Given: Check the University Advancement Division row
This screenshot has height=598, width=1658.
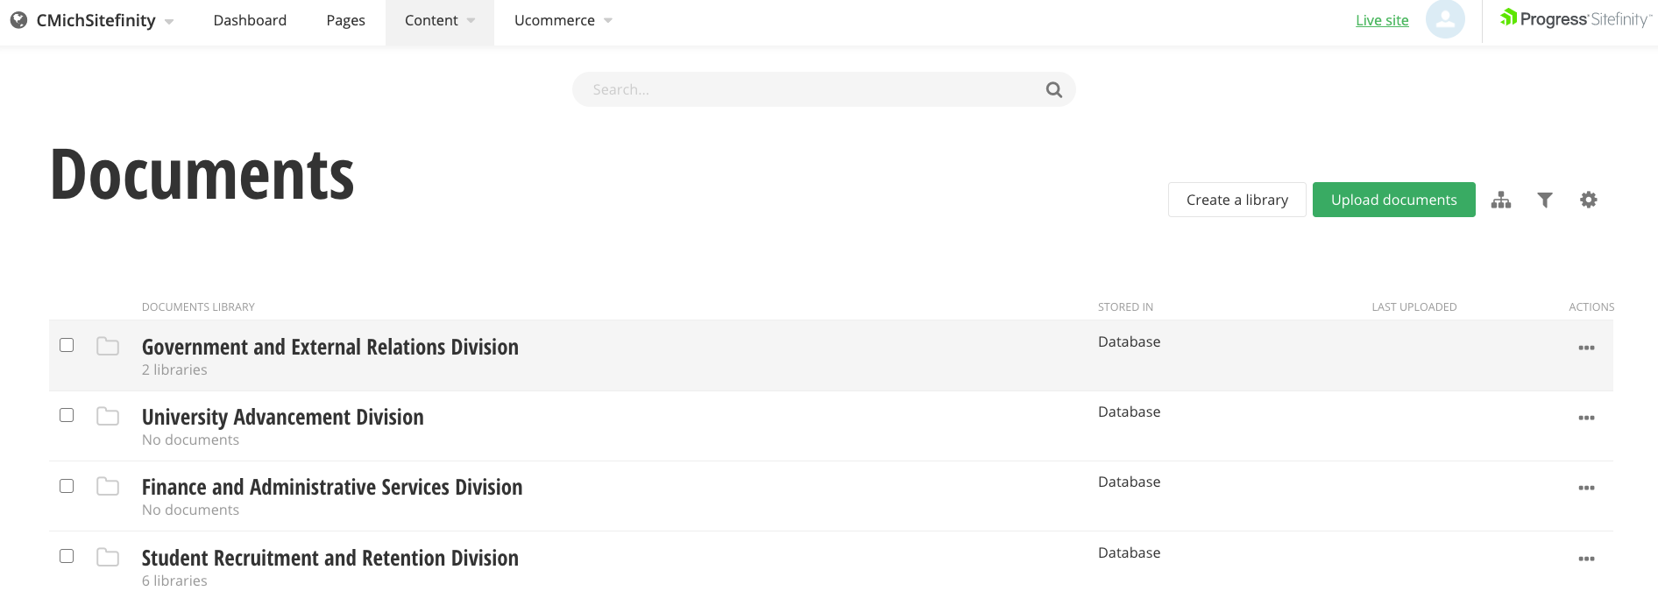Looking at the screenshot, I should click(x=67, y=415).
